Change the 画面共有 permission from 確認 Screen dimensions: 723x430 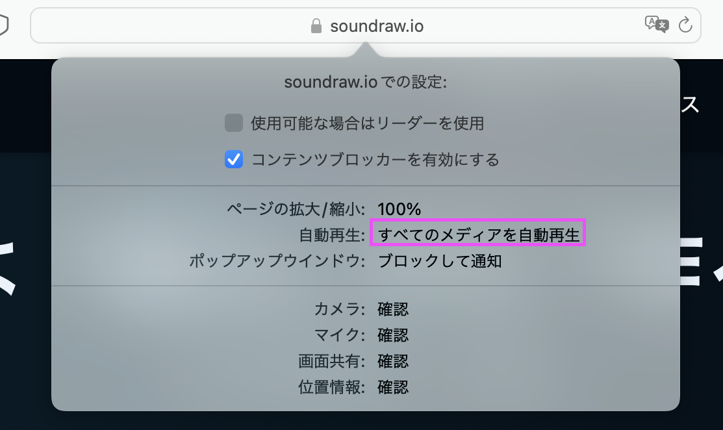click(x=393, y=361)
